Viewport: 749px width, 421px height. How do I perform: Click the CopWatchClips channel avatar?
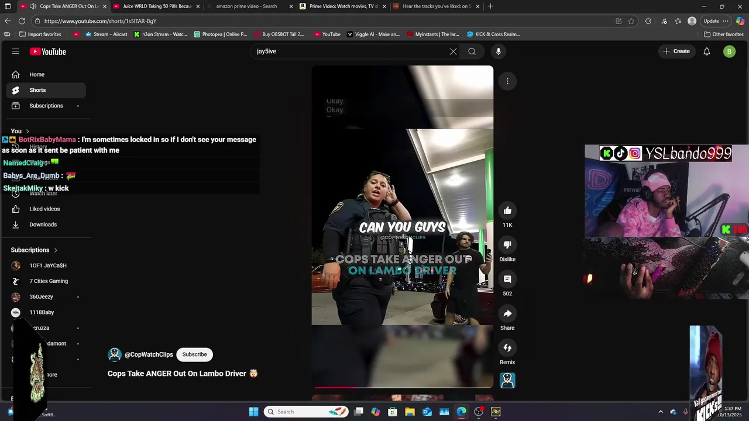[x=115, y=354]
